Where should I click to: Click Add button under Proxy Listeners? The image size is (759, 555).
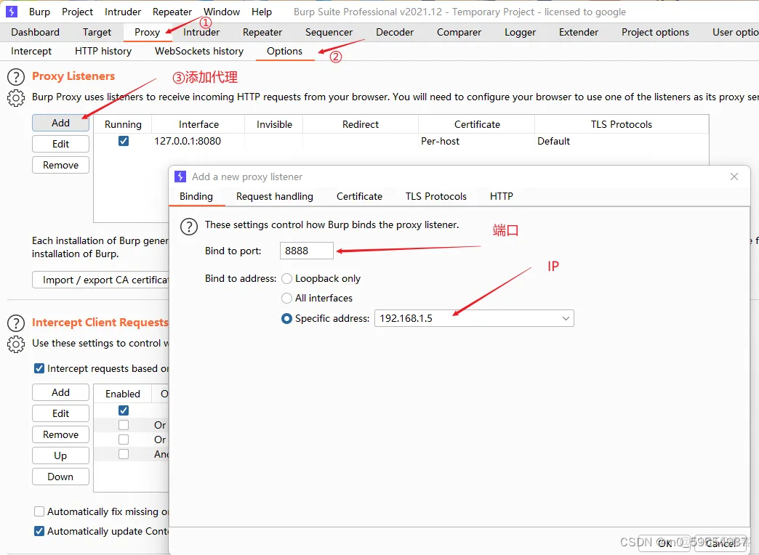(60, 123)
